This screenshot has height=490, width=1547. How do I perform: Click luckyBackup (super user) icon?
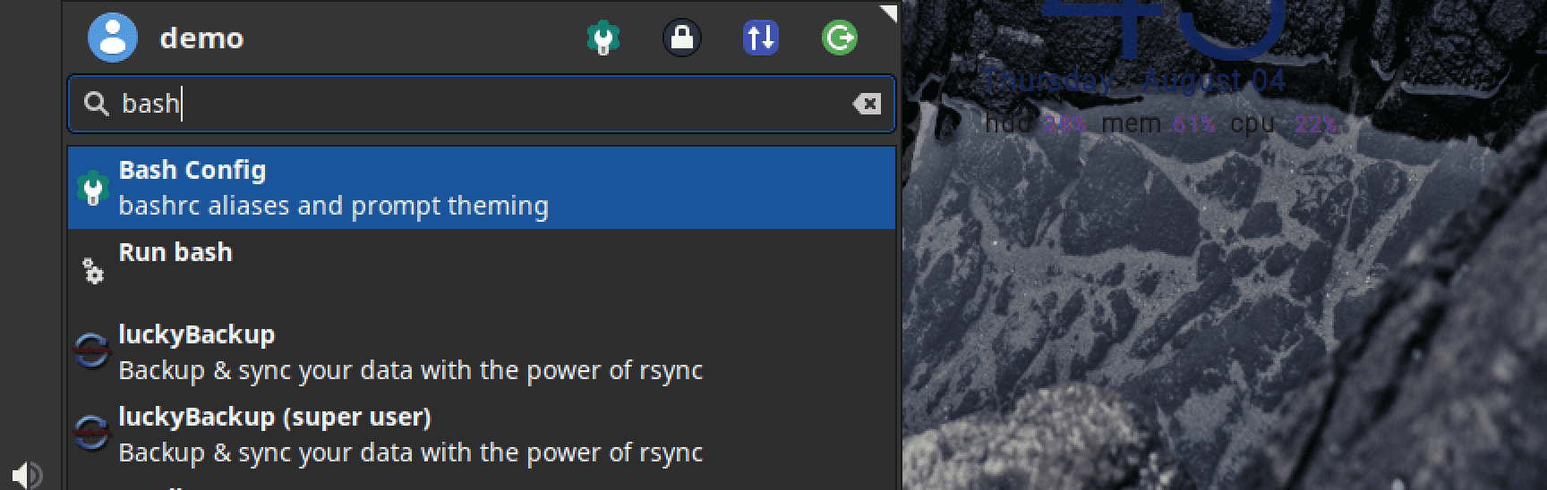pyautogui.click(x=91, y=435)
